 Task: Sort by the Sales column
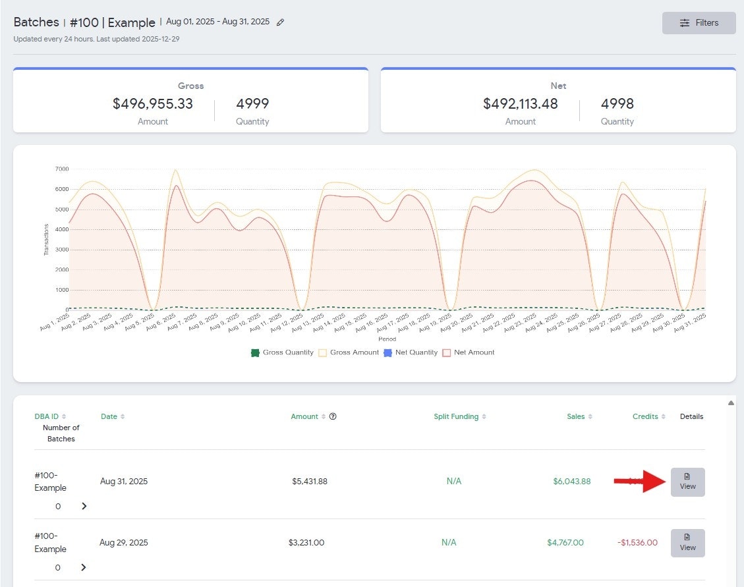coord(579,416)
